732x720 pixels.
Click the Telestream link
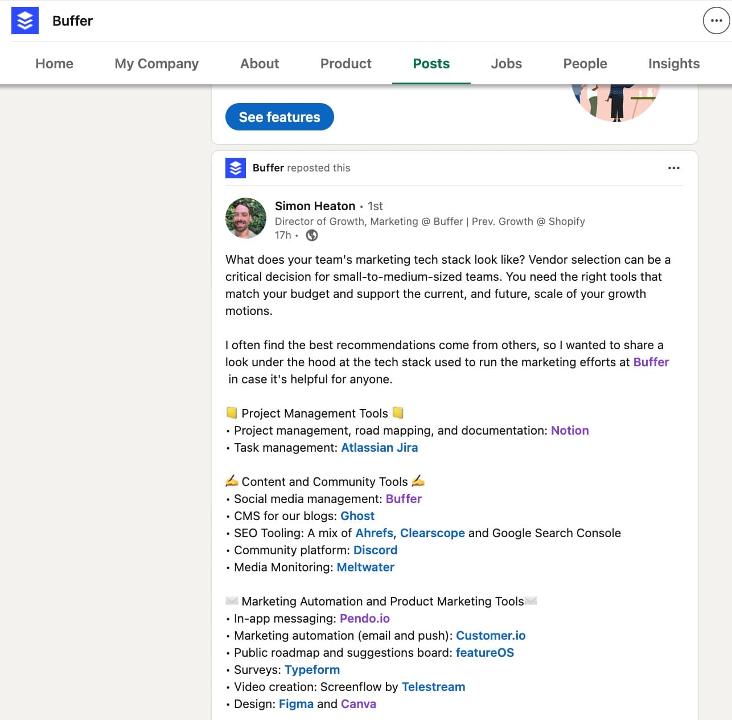click(434, 686)
